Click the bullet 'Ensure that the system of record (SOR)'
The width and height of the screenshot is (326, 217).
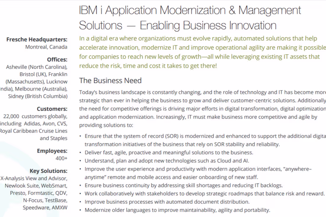pos(205,136)
